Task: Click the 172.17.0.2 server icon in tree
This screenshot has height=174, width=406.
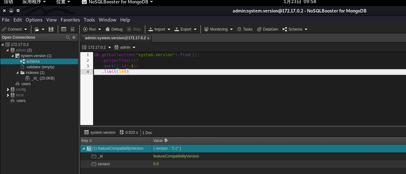Action: click(7, 45)
